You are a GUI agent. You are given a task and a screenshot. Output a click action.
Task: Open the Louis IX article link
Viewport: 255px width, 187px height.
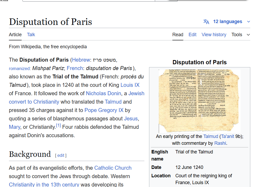[x=130, y=85]
